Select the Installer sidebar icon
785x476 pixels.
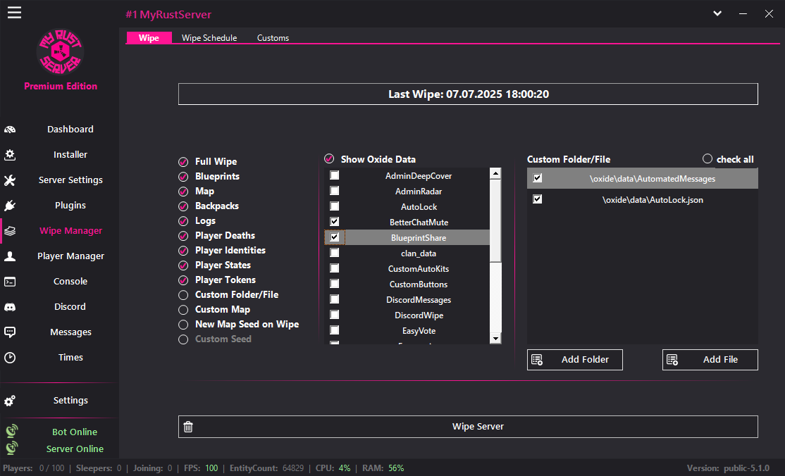10,154
